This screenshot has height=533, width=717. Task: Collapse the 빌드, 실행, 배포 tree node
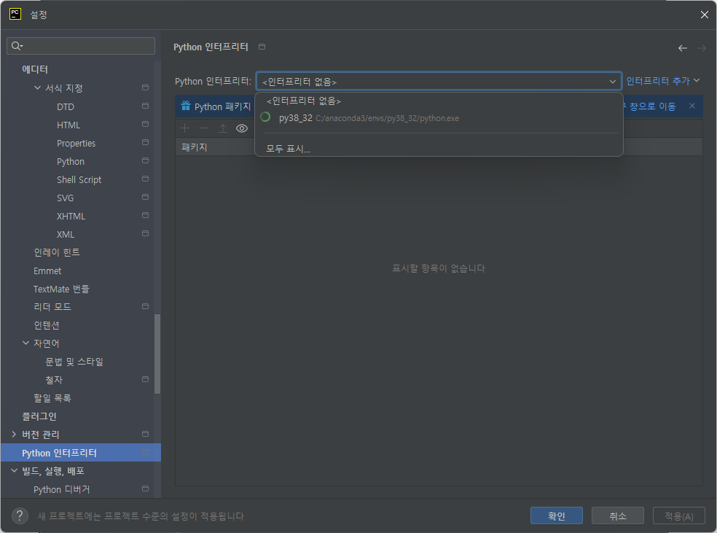point(14,470)
